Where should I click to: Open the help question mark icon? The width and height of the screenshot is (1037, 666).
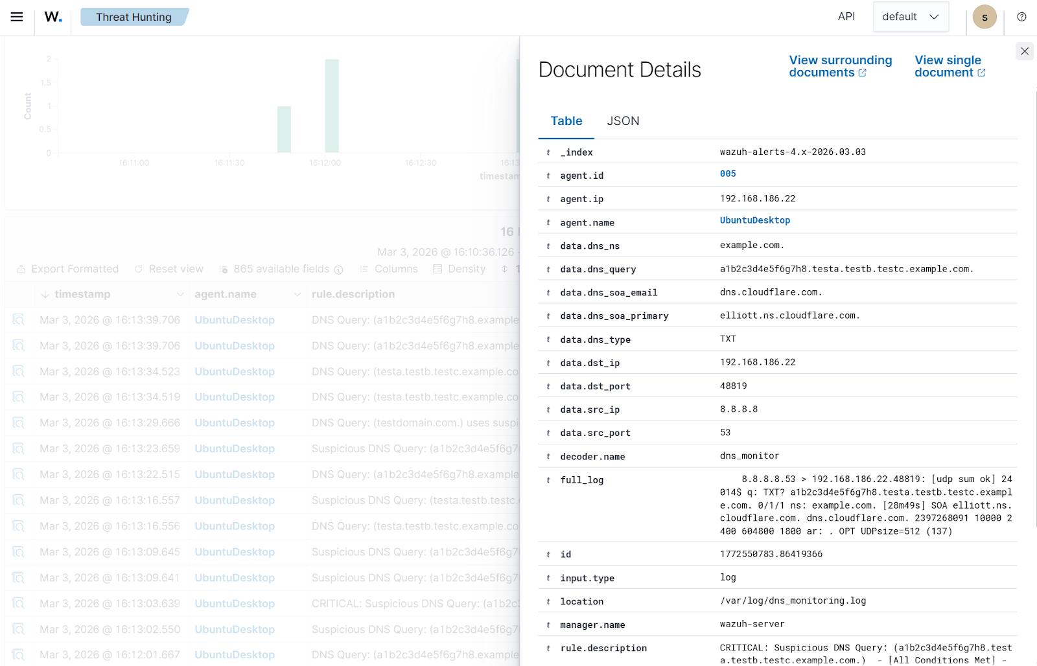pos(1021,16)
